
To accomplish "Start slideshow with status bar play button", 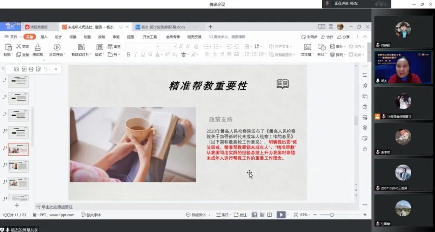I will pyautogui.click(x=281, y=215).
